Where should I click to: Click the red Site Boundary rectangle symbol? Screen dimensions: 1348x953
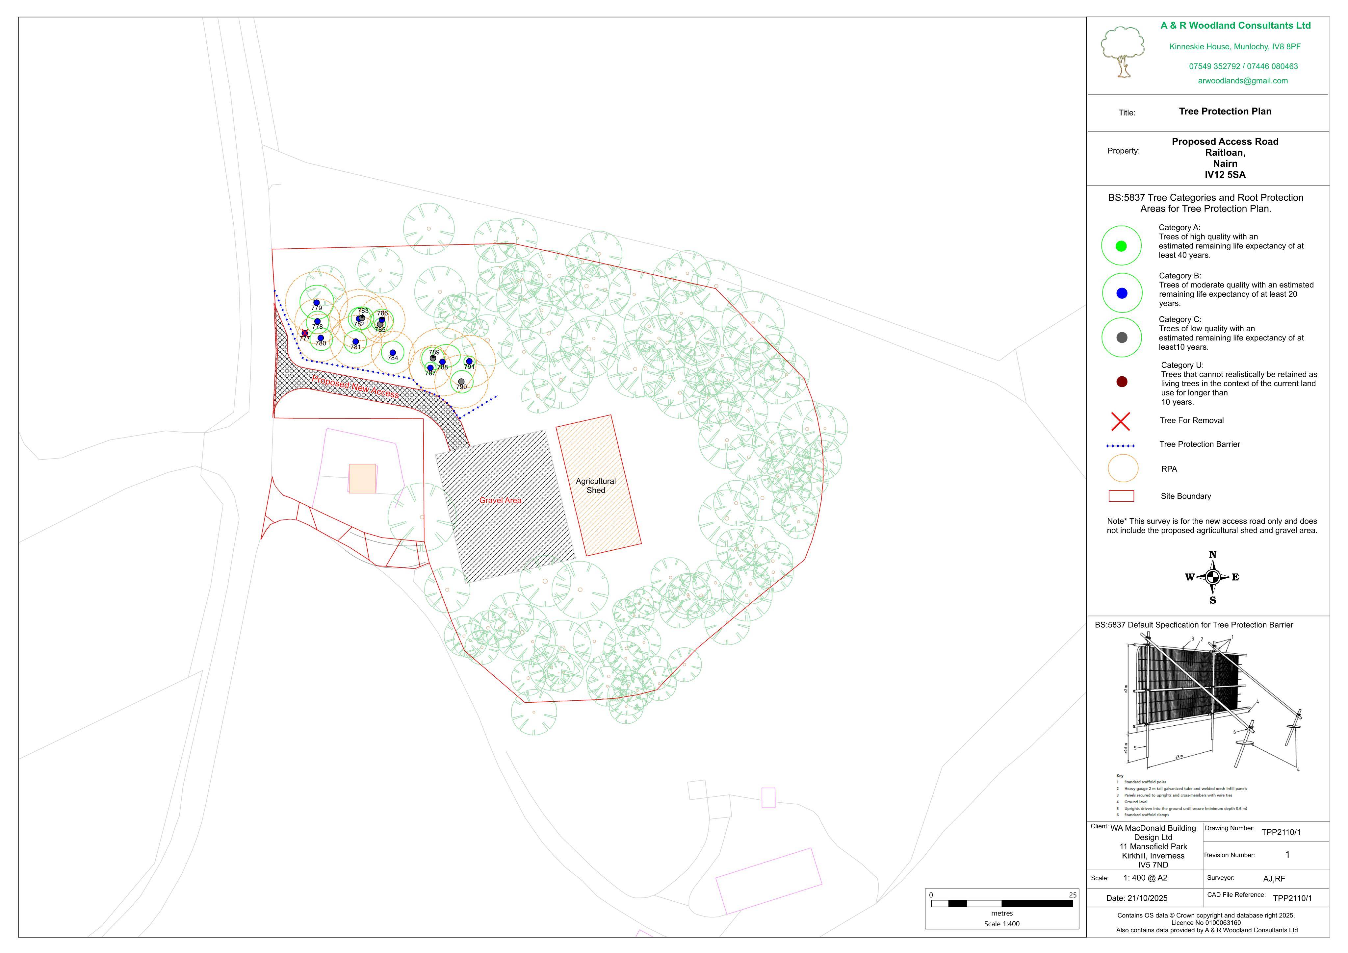1121,496
